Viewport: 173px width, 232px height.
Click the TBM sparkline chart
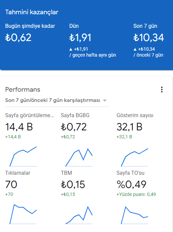(79, 215)
